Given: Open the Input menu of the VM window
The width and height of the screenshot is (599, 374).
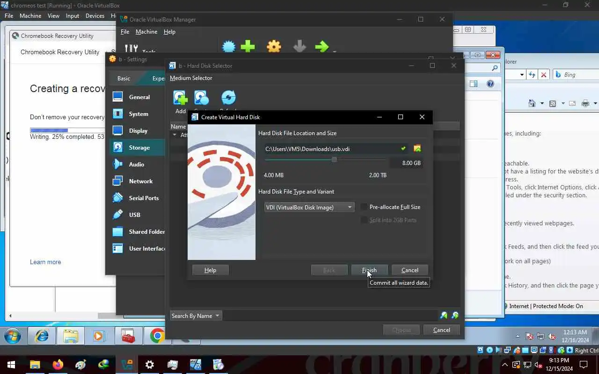Looking at the screenshot, I should coord(73,16).
